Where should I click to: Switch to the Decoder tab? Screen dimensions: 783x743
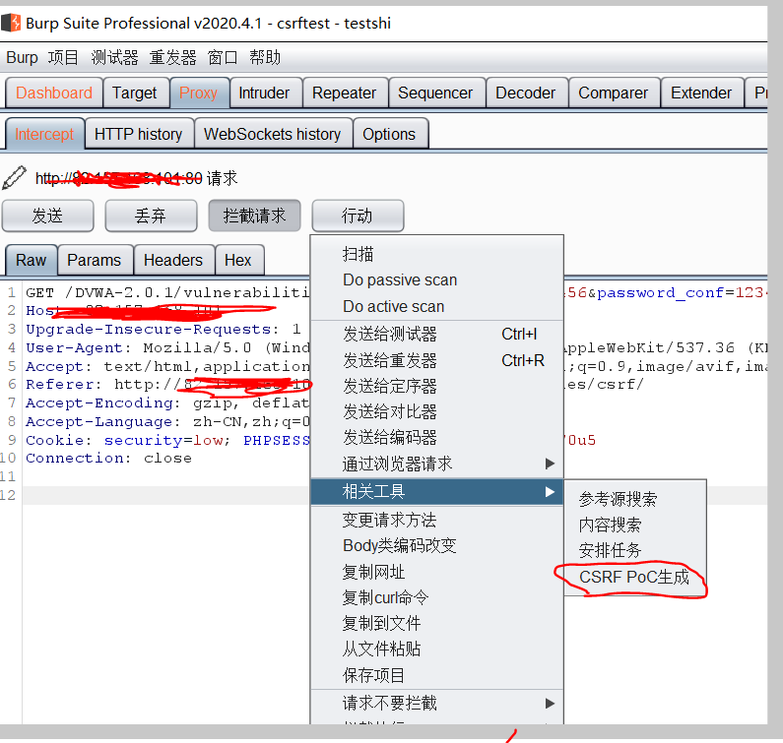pos(525,93)
